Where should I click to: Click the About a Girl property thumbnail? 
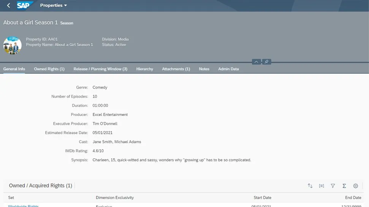point(12,45)
